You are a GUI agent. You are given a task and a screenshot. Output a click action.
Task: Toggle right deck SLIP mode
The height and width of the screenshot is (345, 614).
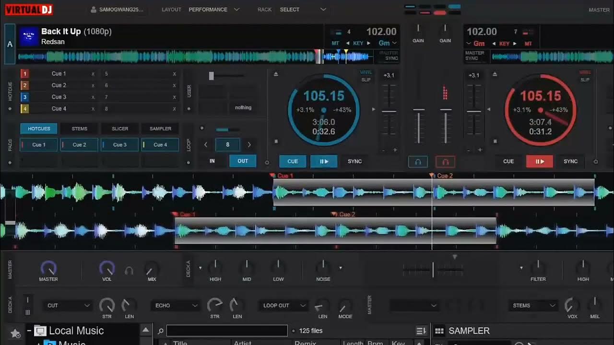click(585, 80)
